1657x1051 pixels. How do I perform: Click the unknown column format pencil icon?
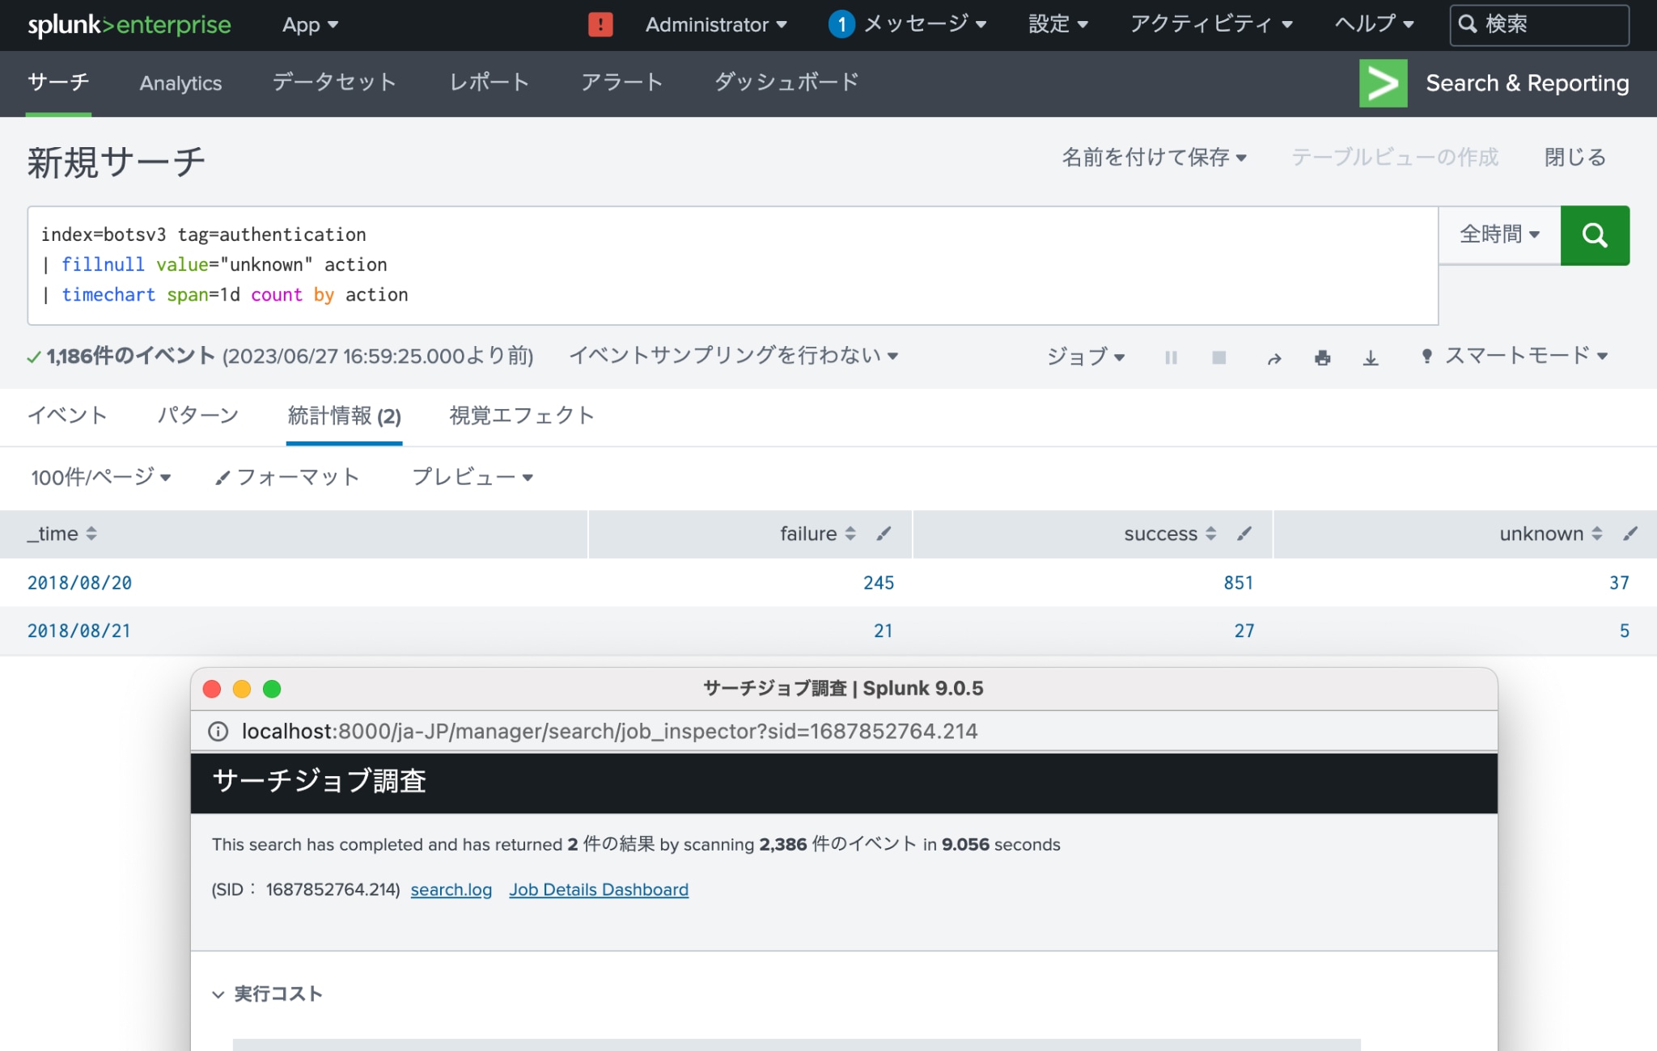tap(1631, 533)
